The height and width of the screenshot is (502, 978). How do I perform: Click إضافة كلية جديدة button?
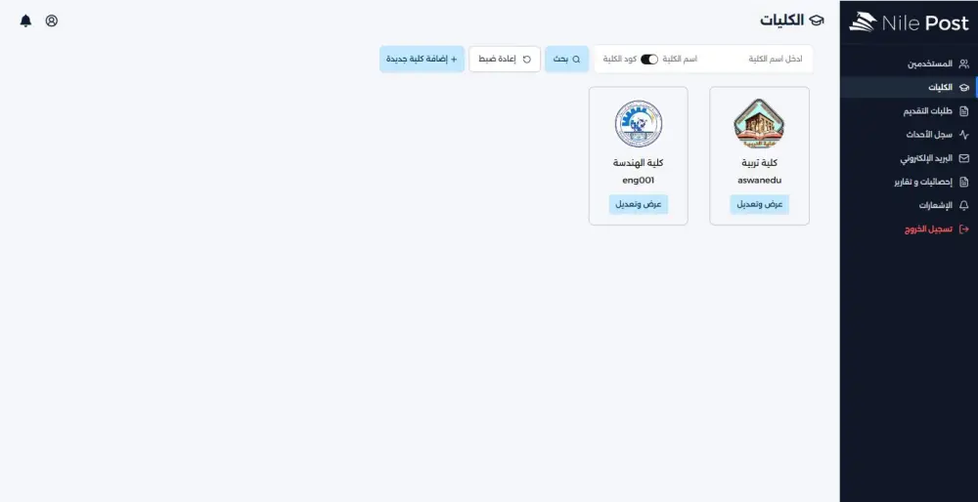(422, 60)
